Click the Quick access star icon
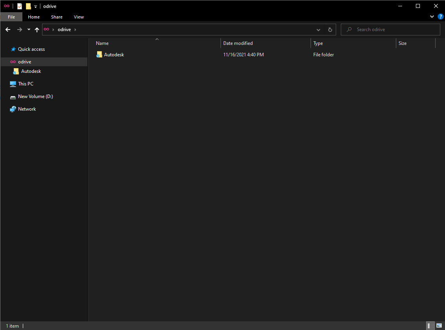Screen dimensions: 445x330 click(13, 49)
